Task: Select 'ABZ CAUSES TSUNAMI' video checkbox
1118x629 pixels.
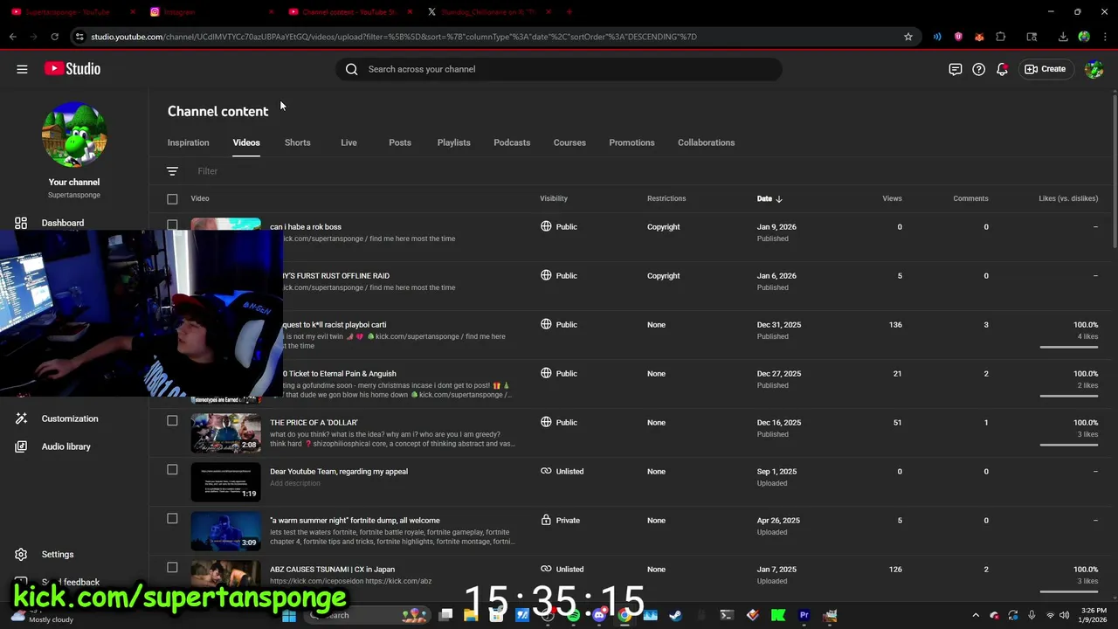Action: tap(172, 567)
